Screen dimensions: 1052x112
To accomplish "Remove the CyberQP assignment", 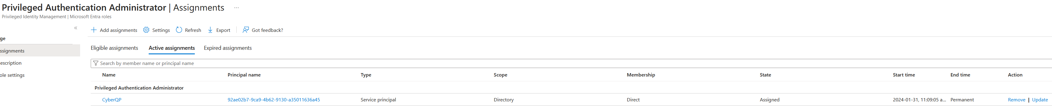I will point(1016,100).
